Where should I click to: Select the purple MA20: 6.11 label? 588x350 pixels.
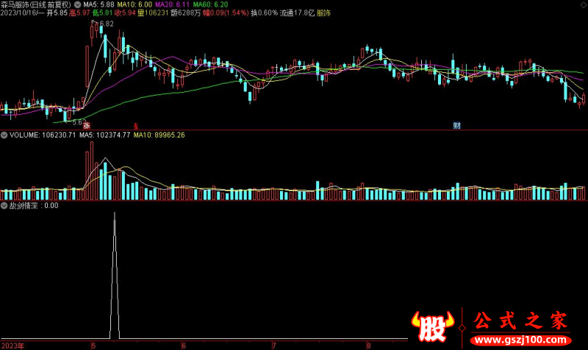pos(172,4)
